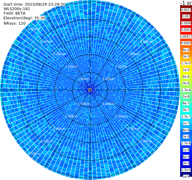Select the 1e-8 colorbar value
This screenshot has height=180, width=192.
pyautogui.click(x=186, y=150)
